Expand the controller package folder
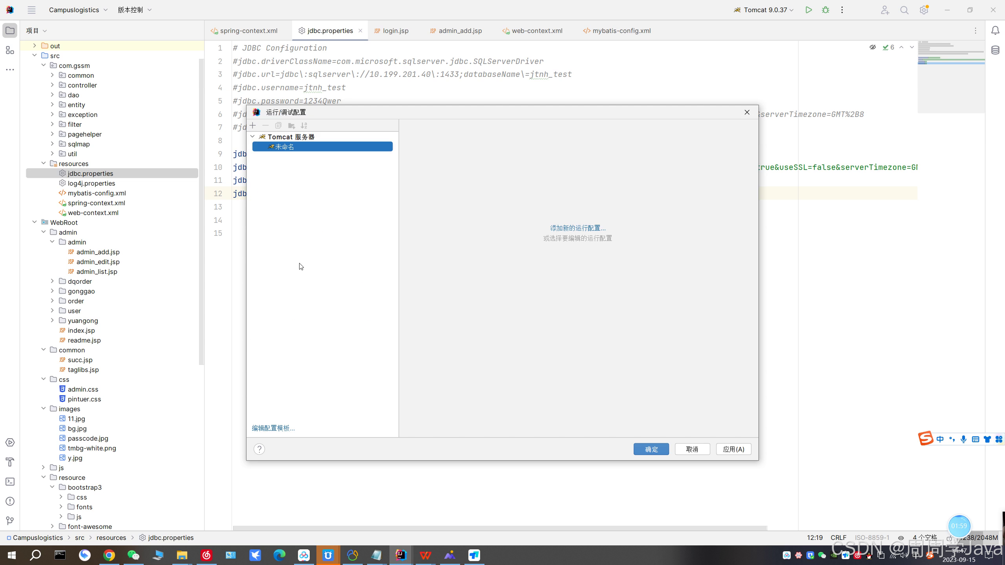Screen dimensions: 1005x565 (x=52, y=85)
